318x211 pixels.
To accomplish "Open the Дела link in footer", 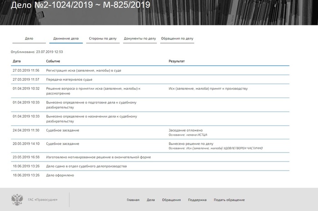I will (151, 200).
